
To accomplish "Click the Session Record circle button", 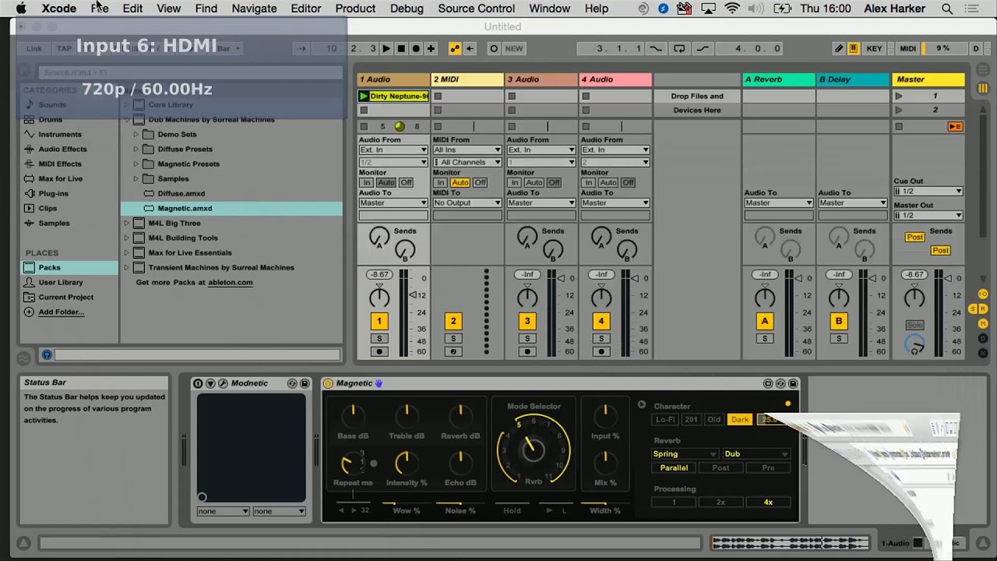I will 494,48.
